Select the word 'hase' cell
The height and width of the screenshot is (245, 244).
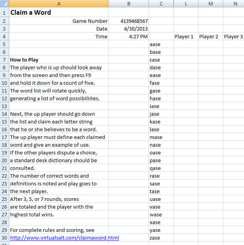[161, 98]
